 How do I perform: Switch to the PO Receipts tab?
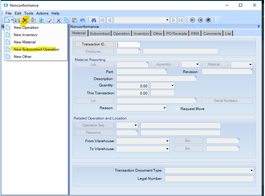point(177,34)
